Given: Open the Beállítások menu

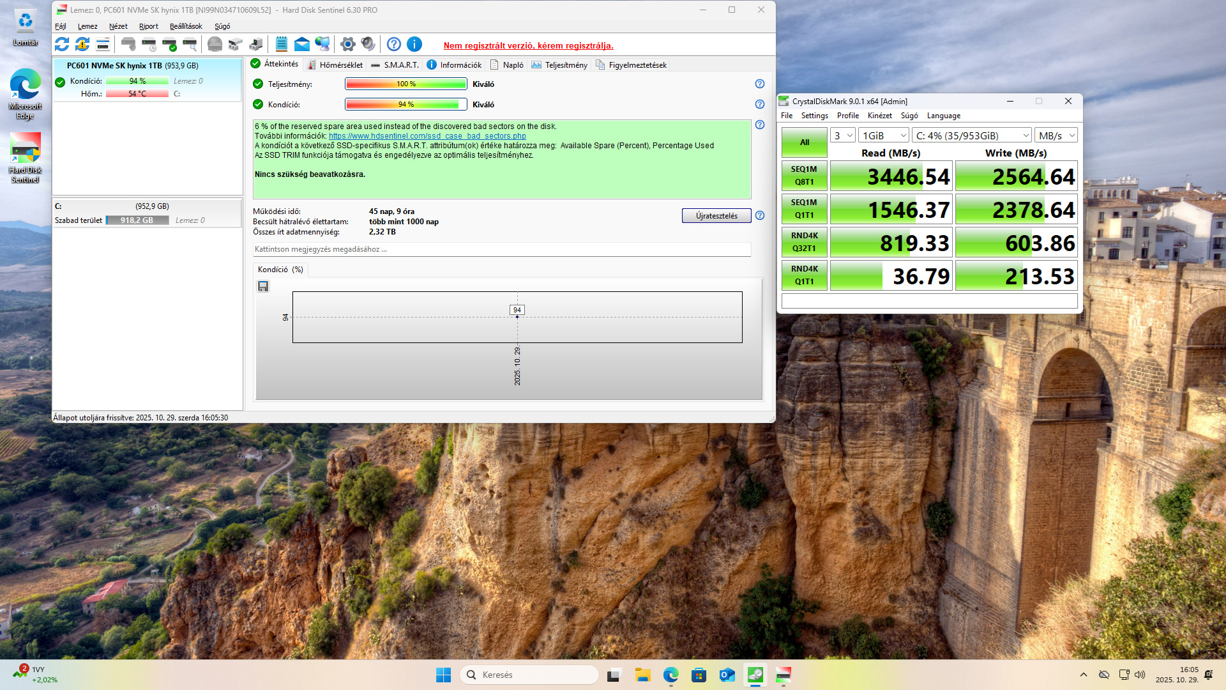Looking at the screenshot, I should [x=186, y=26].
